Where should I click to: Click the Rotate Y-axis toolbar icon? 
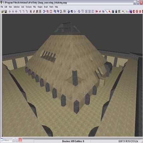(24, 11)
